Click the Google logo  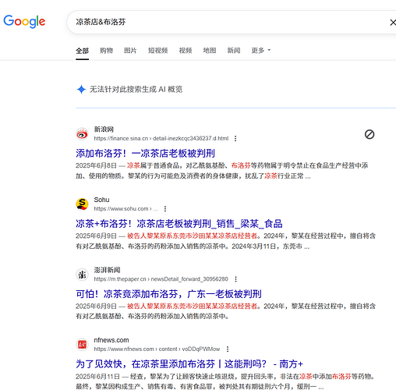point(24,21)
